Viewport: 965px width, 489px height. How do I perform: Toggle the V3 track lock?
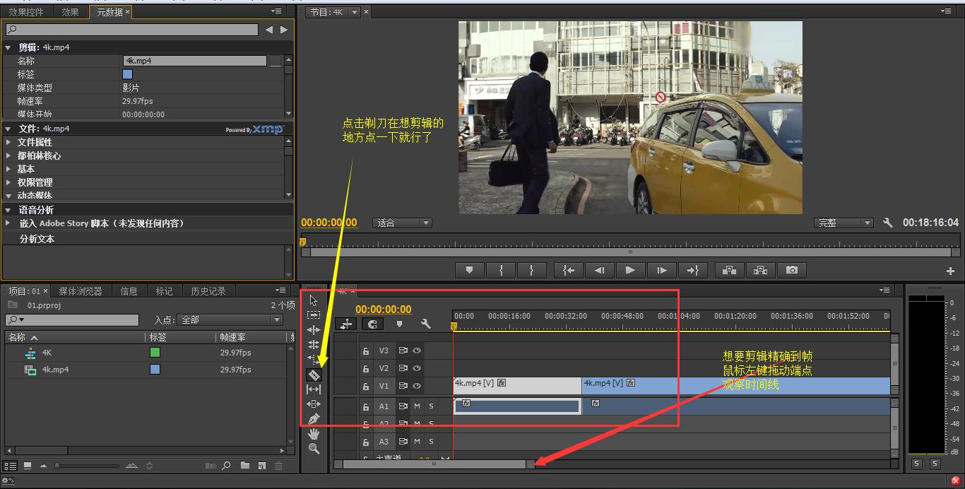tap(366, 350)
